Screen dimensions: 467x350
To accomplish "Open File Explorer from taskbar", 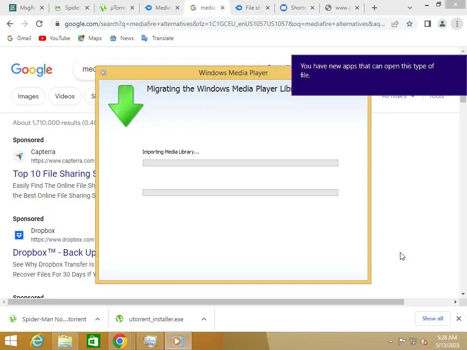I will point(65,341).
